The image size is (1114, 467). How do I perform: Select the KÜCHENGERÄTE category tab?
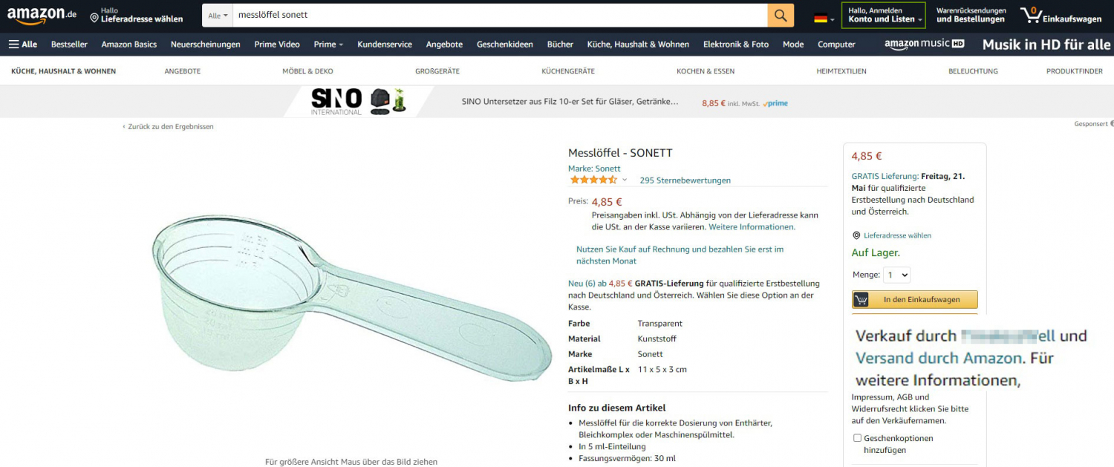(568, 71)
